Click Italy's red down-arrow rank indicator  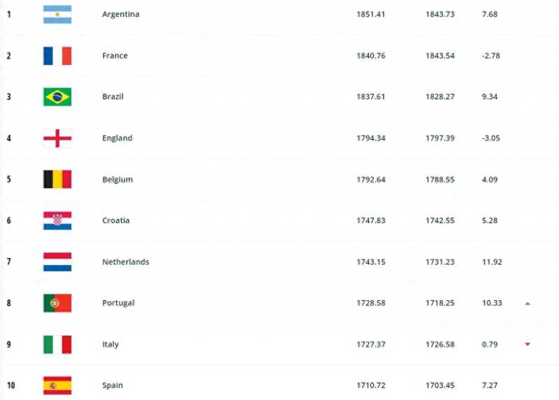point(528,344)
